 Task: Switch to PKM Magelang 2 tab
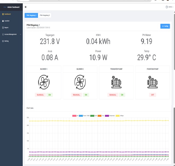point(45,15)
